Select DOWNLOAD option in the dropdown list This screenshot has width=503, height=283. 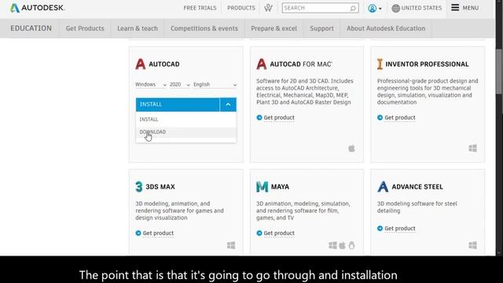186,132
